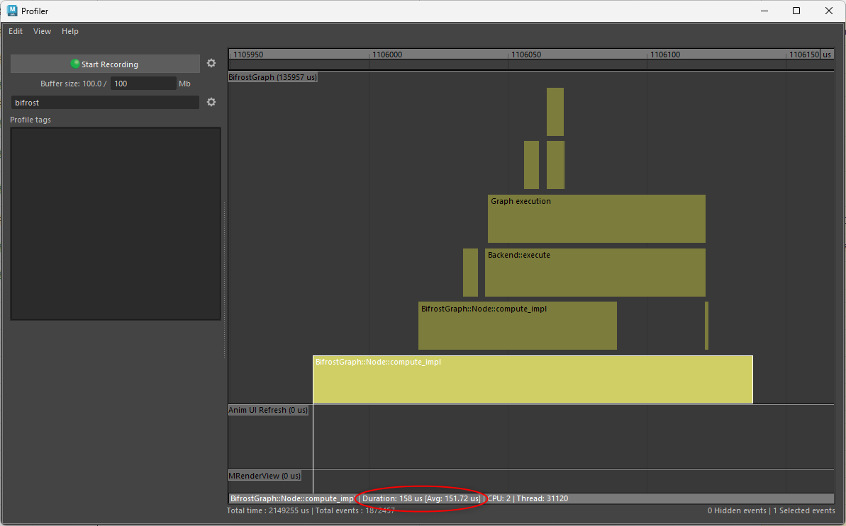
Task: Click the bifrost search filter field
Action: point(105,102)
